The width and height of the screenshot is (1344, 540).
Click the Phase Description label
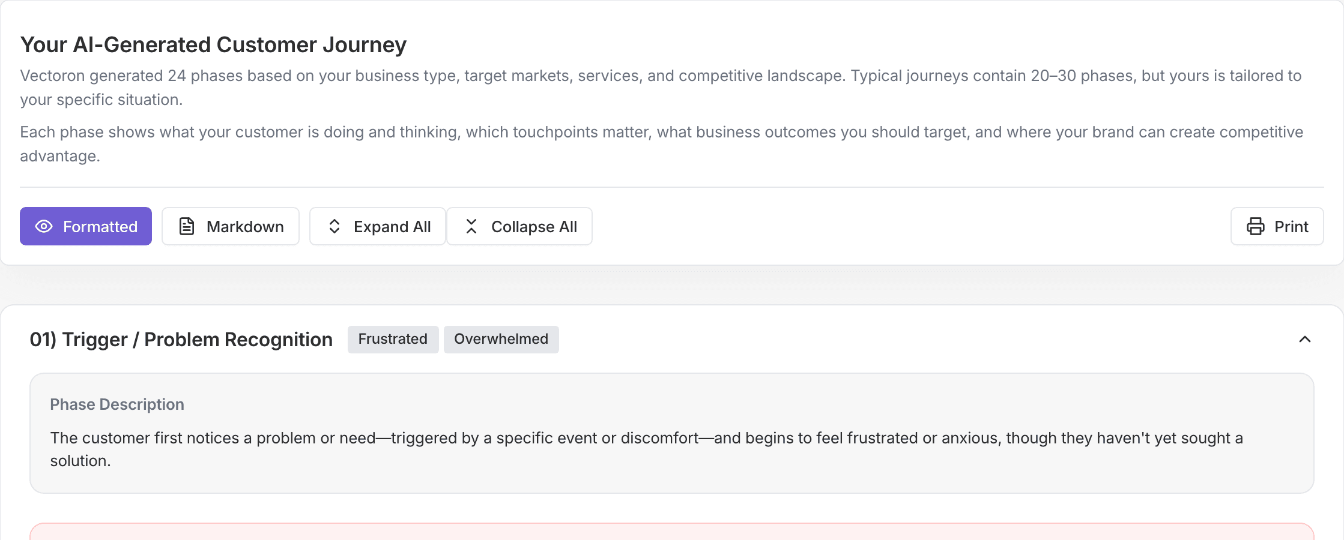coord(117,404)
